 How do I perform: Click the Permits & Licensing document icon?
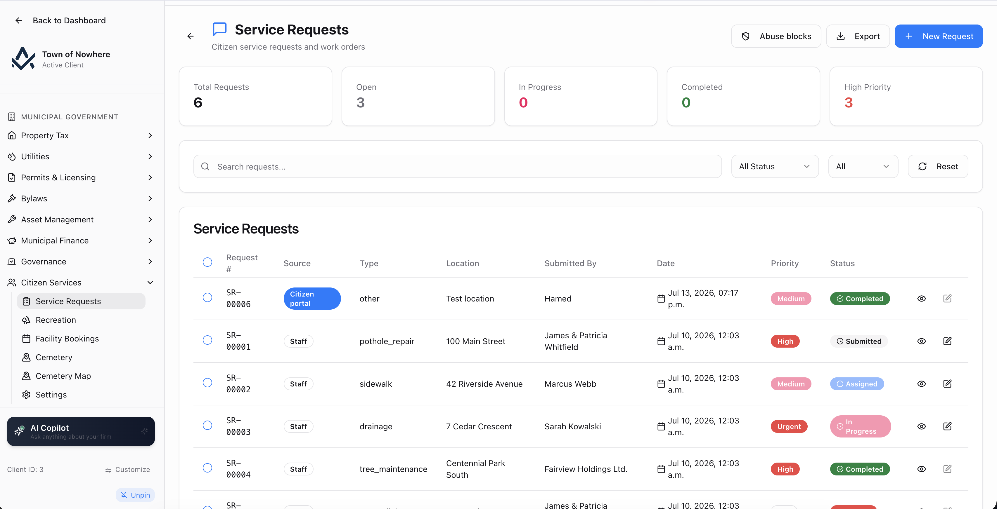pyautogui.click(x=12, y=177)
